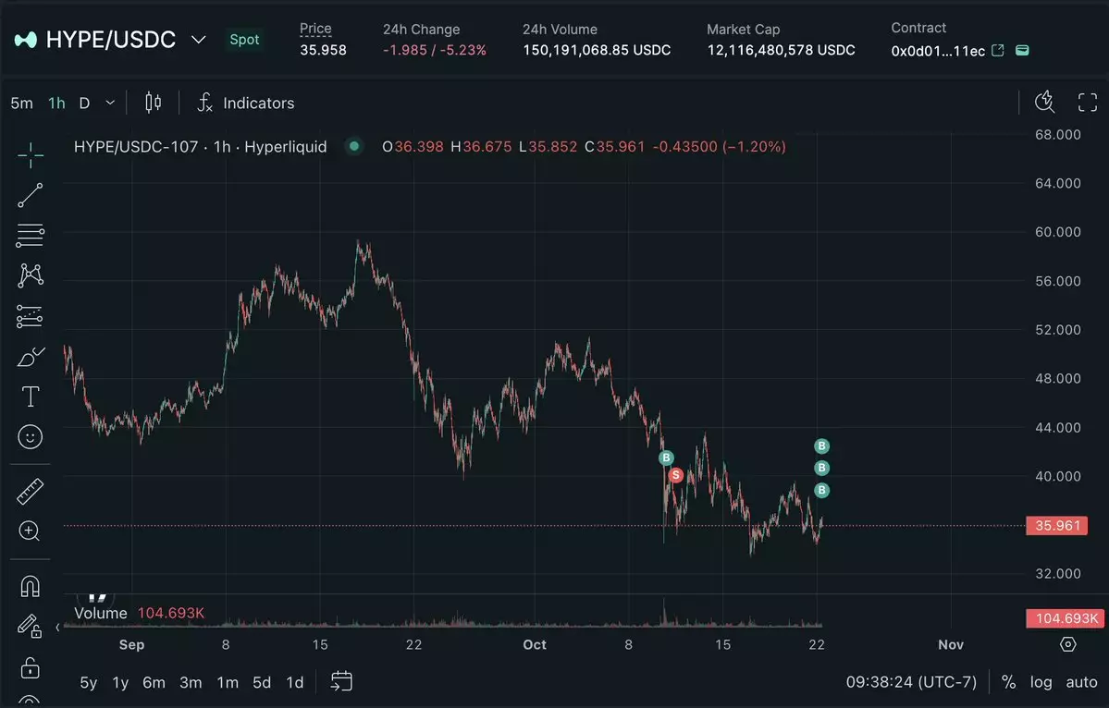
Task: Activate the zoom in tool
Action: (31, 531)
